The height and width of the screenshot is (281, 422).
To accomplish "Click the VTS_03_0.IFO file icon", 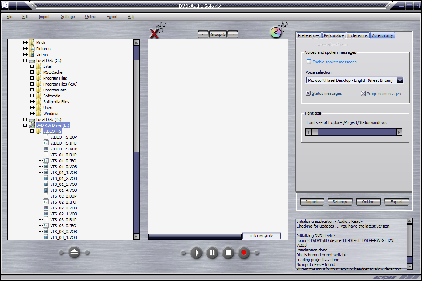I will [46, 226].
